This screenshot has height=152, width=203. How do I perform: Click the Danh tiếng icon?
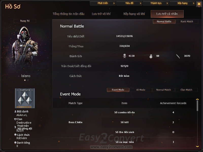point(15,143)
